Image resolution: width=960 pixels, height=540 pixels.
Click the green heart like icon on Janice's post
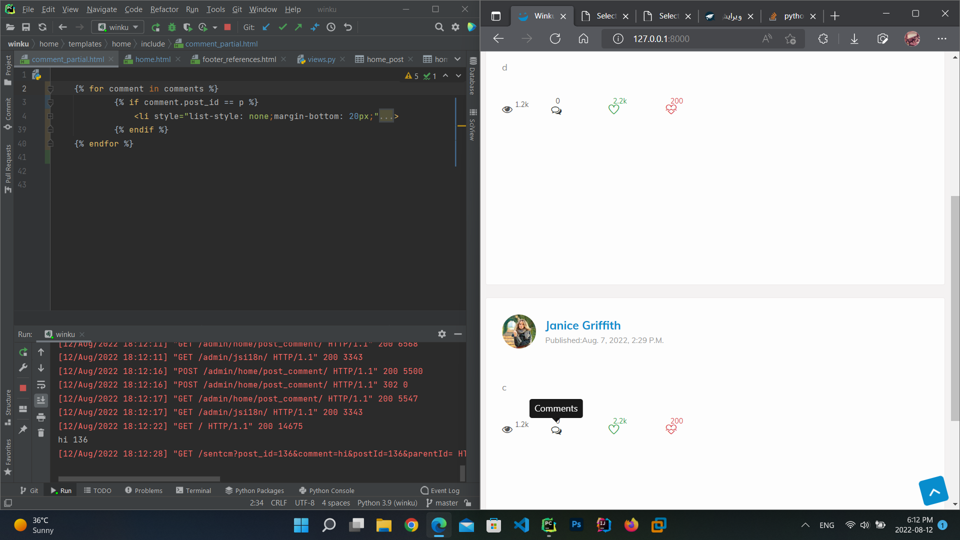click(x=613, y=429)
